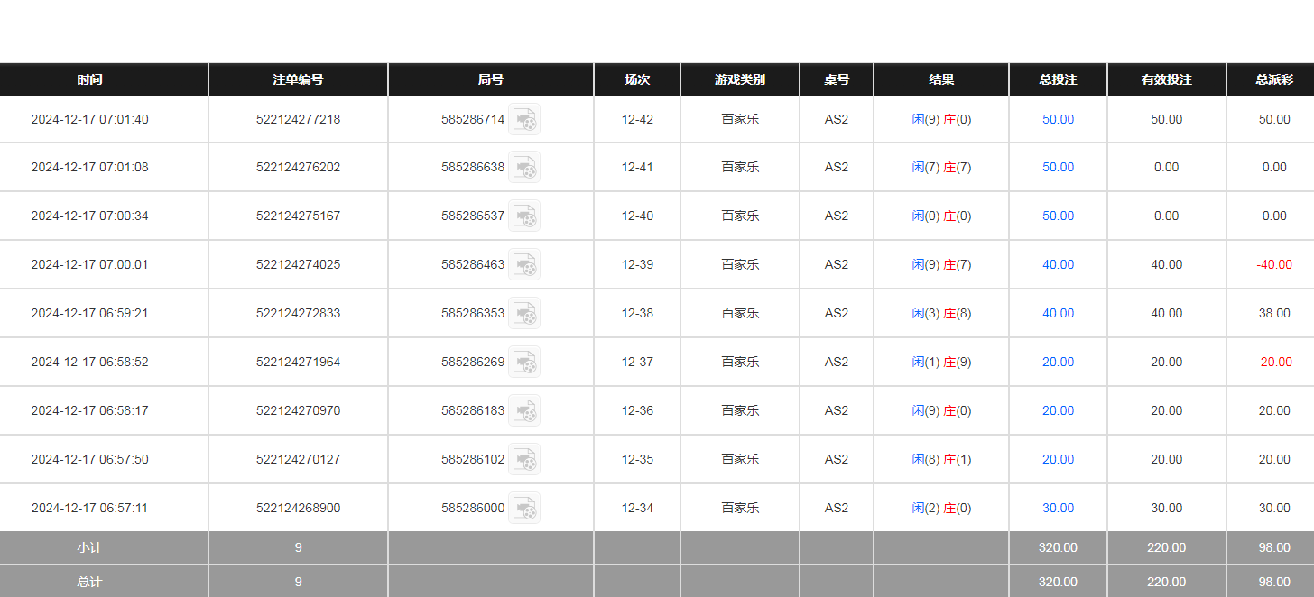Screen dimensions: 1314x597
Task: Open replay icon for round 585286269
Action: 523,362
